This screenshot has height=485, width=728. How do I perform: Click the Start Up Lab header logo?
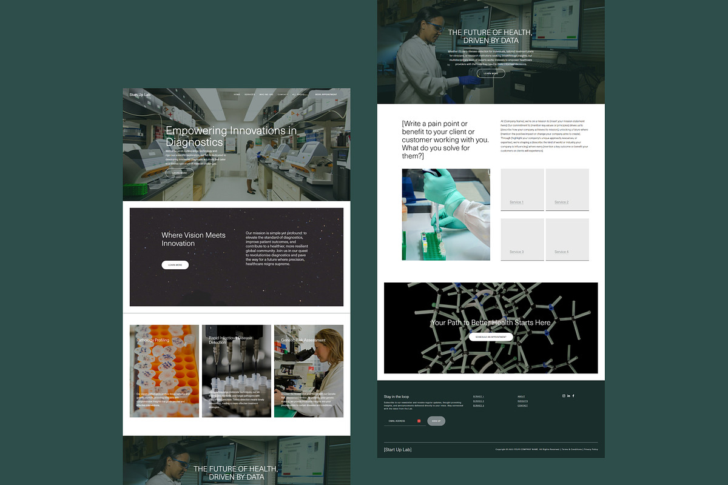coord(140,95)
